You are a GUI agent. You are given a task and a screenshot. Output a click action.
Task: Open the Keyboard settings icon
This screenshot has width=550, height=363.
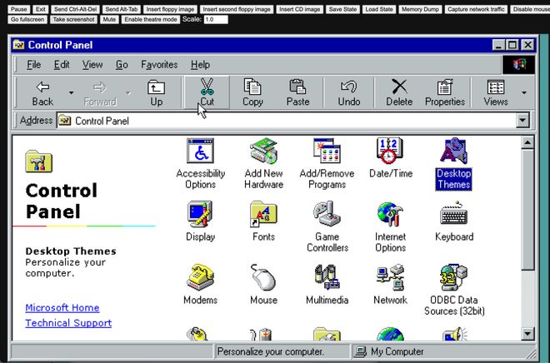click(x=453, y=216)
